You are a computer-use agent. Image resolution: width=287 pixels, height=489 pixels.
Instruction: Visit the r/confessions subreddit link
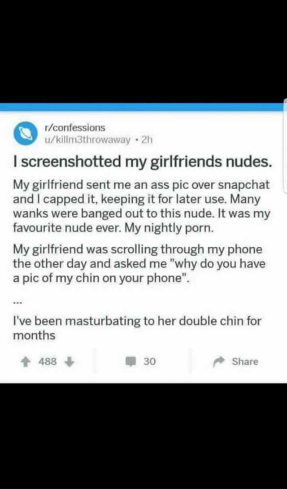point(75,127)
